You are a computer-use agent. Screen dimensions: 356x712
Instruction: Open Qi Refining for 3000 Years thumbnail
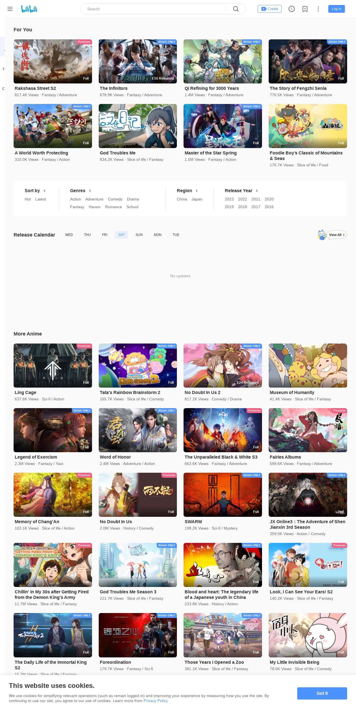[223, 61]
